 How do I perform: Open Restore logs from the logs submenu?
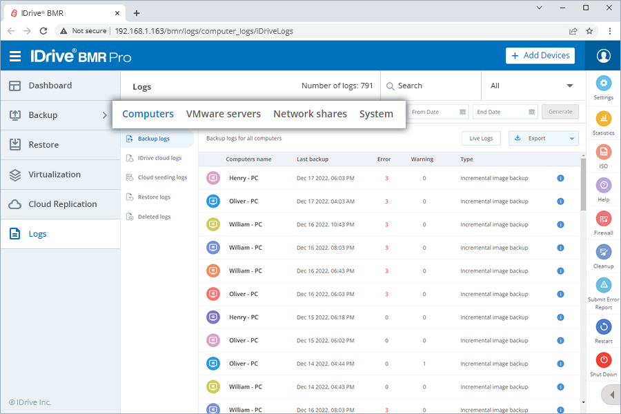[153, 197]
